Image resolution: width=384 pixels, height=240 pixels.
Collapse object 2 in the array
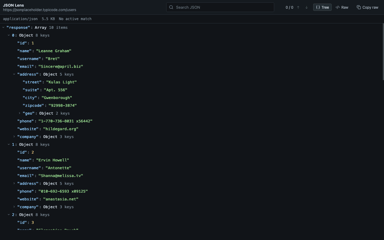[9, 214]
